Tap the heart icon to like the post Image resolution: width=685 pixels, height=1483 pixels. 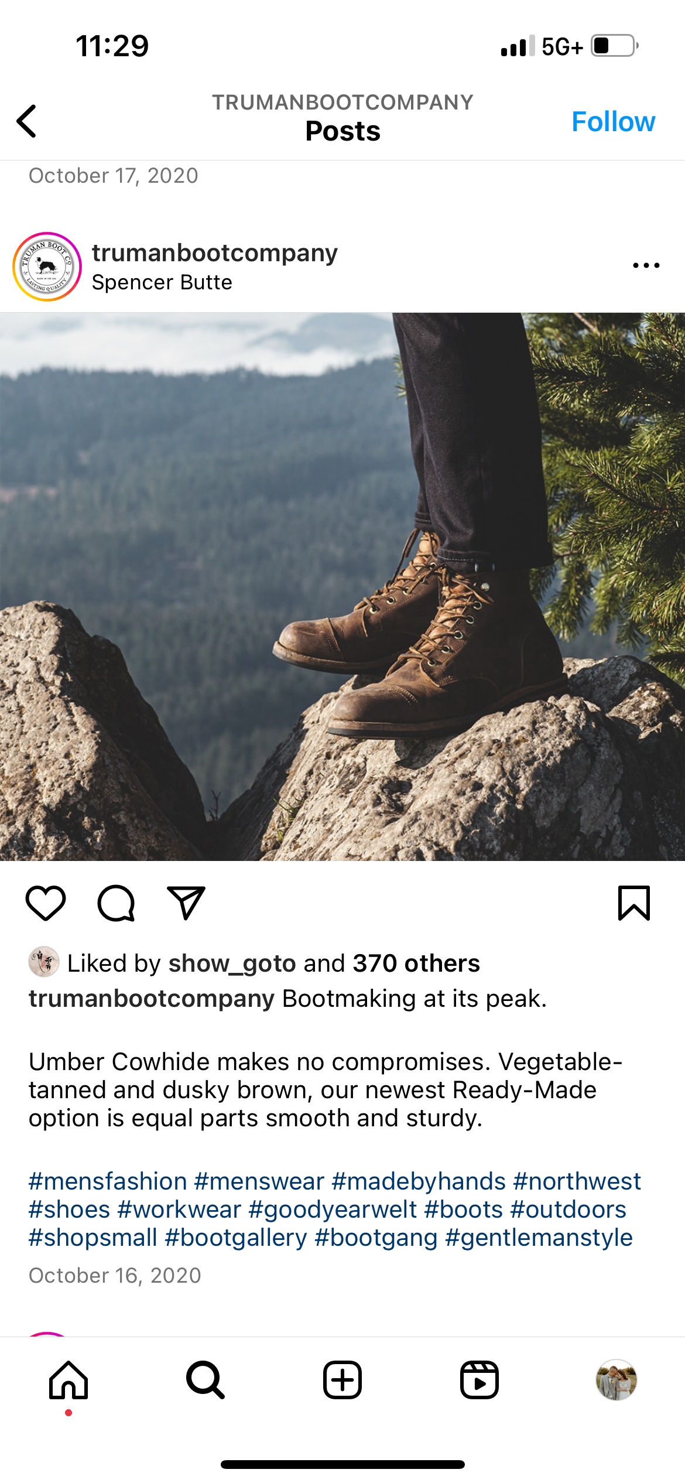[x=46, y=903]
